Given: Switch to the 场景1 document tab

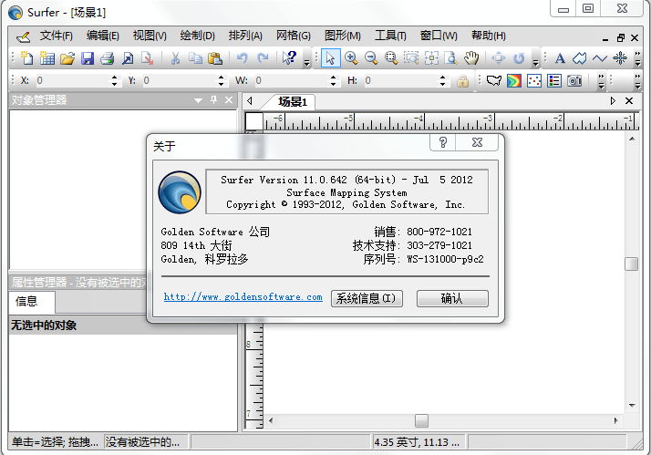Looking at the screenshot, I should tap(294, 101).
